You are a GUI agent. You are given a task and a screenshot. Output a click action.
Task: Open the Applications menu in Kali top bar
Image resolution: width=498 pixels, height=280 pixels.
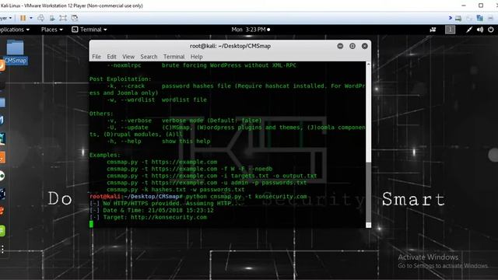[14, 30]
